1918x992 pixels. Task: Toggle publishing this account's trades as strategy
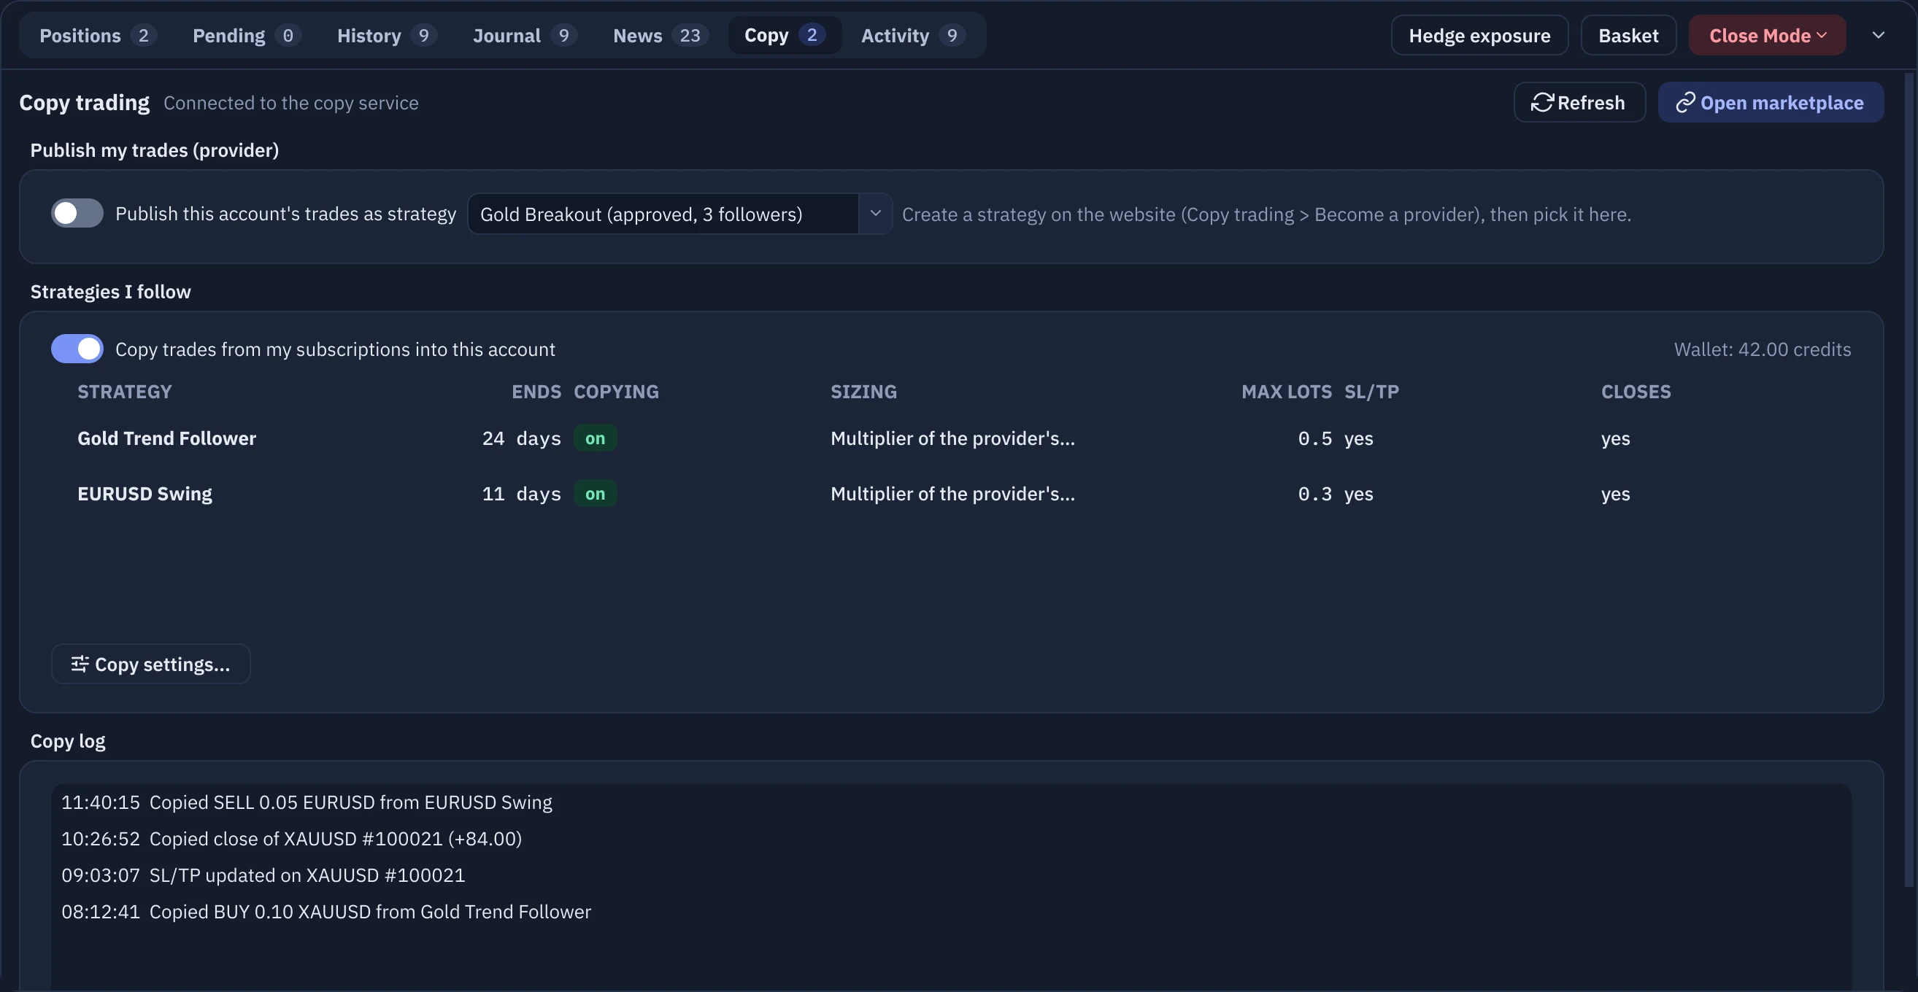[77, 214]
